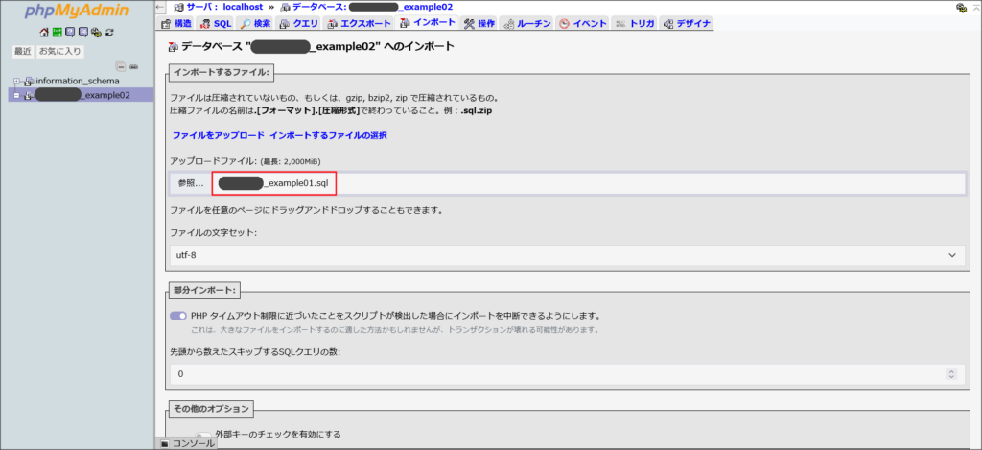Viewport: 982px width, 450px height.
Task: Click the 参照... browse button
Action: tap(191, 183)
